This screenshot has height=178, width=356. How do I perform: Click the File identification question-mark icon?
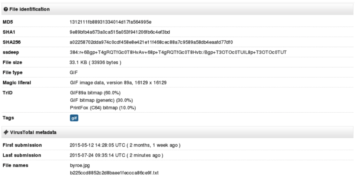tap(6, 9)
